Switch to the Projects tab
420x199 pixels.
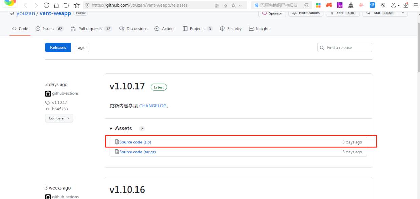click(x=197, y=29)
